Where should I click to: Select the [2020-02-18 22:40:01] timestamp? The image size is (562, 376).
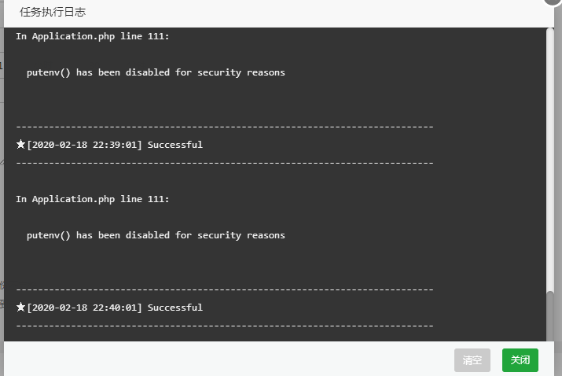tap(84, 308)
